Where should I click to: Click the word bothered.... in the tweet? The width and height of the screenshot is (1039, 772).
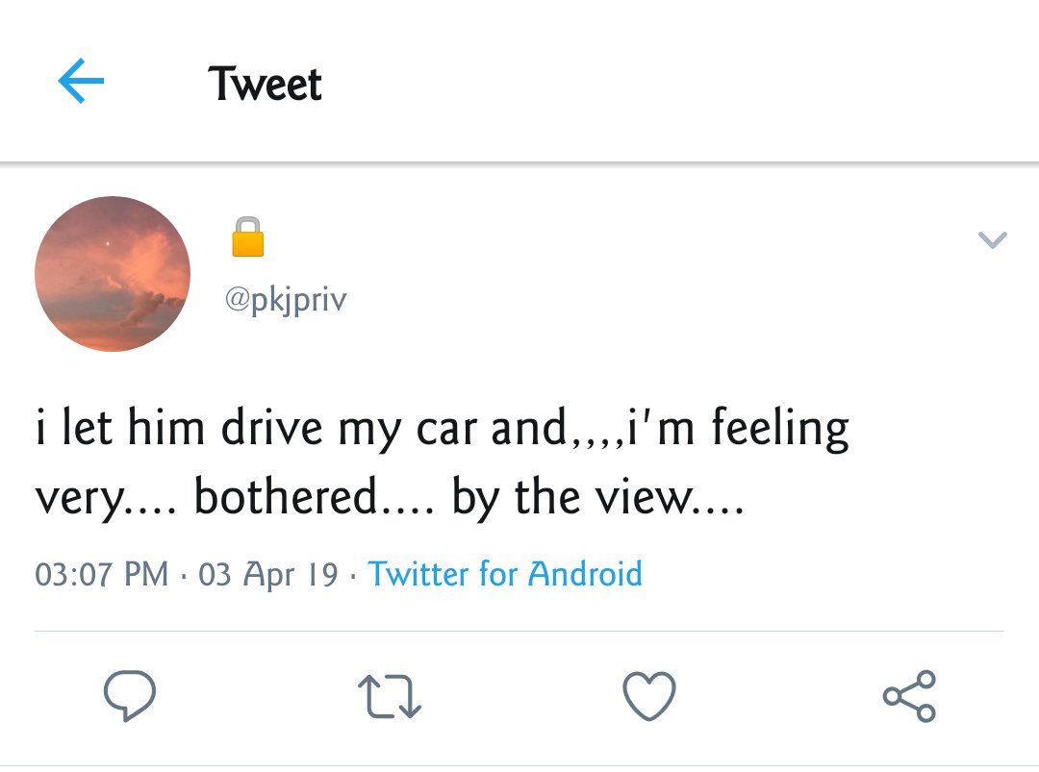coord(314,496)
